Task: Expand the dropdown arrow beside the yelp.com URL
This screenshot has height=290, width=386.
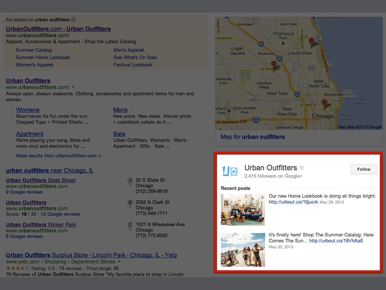Action: pyautogui.click(x=119, y=262)
